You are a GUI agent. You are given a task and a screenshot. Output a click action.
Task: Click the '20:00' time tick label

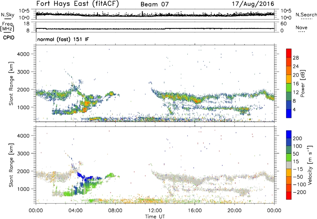pyautogui.click(x=234, y=211)
